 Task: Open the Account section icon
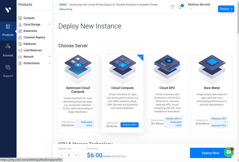point(8,46)
